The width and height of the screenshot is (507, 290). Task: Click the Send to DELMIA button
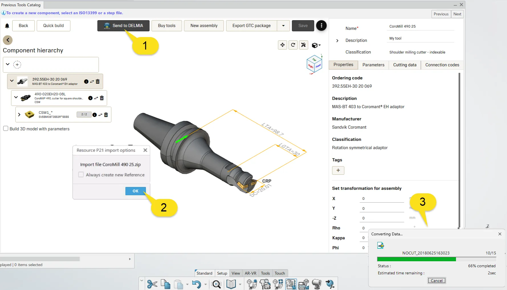point(123,26)
